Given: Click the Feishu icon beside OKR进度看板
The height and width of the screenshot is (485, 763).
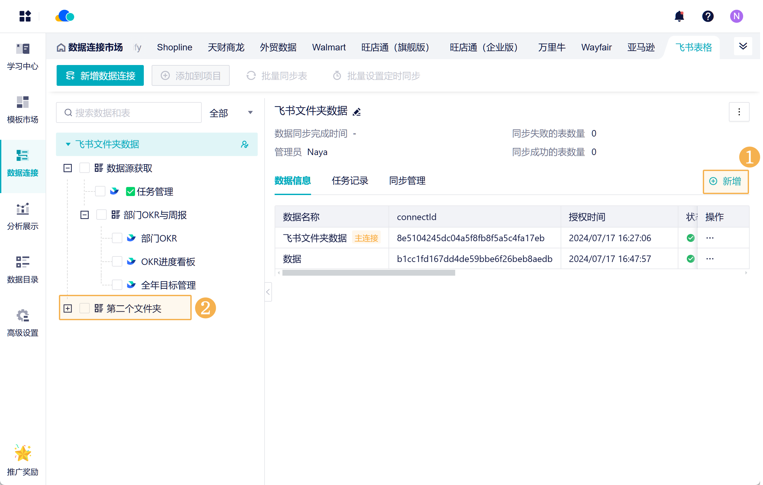Looking at the screenshot, I should pyautogui.click(x=131, y=261).
